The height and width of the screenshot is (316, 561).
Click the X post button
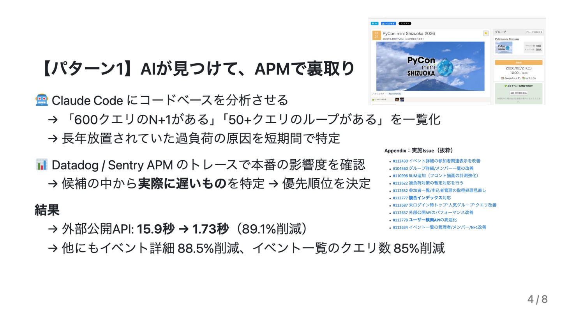pos(405,23)
